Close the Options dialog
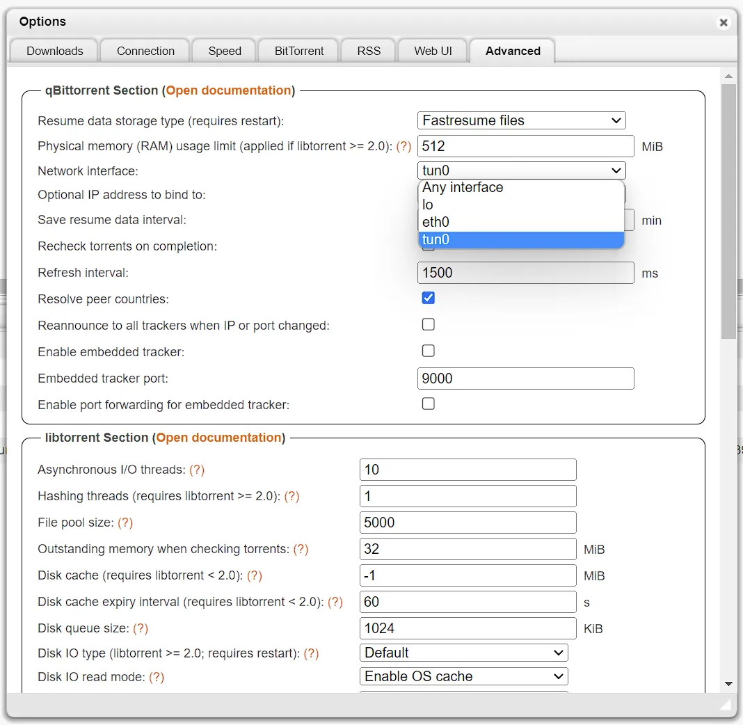This screenshot has width=743, height=725. [x=724, y=22]
